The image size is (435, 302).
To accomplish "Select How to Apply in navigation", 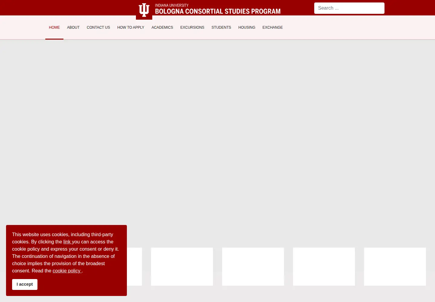I will (x=130, y=27).
